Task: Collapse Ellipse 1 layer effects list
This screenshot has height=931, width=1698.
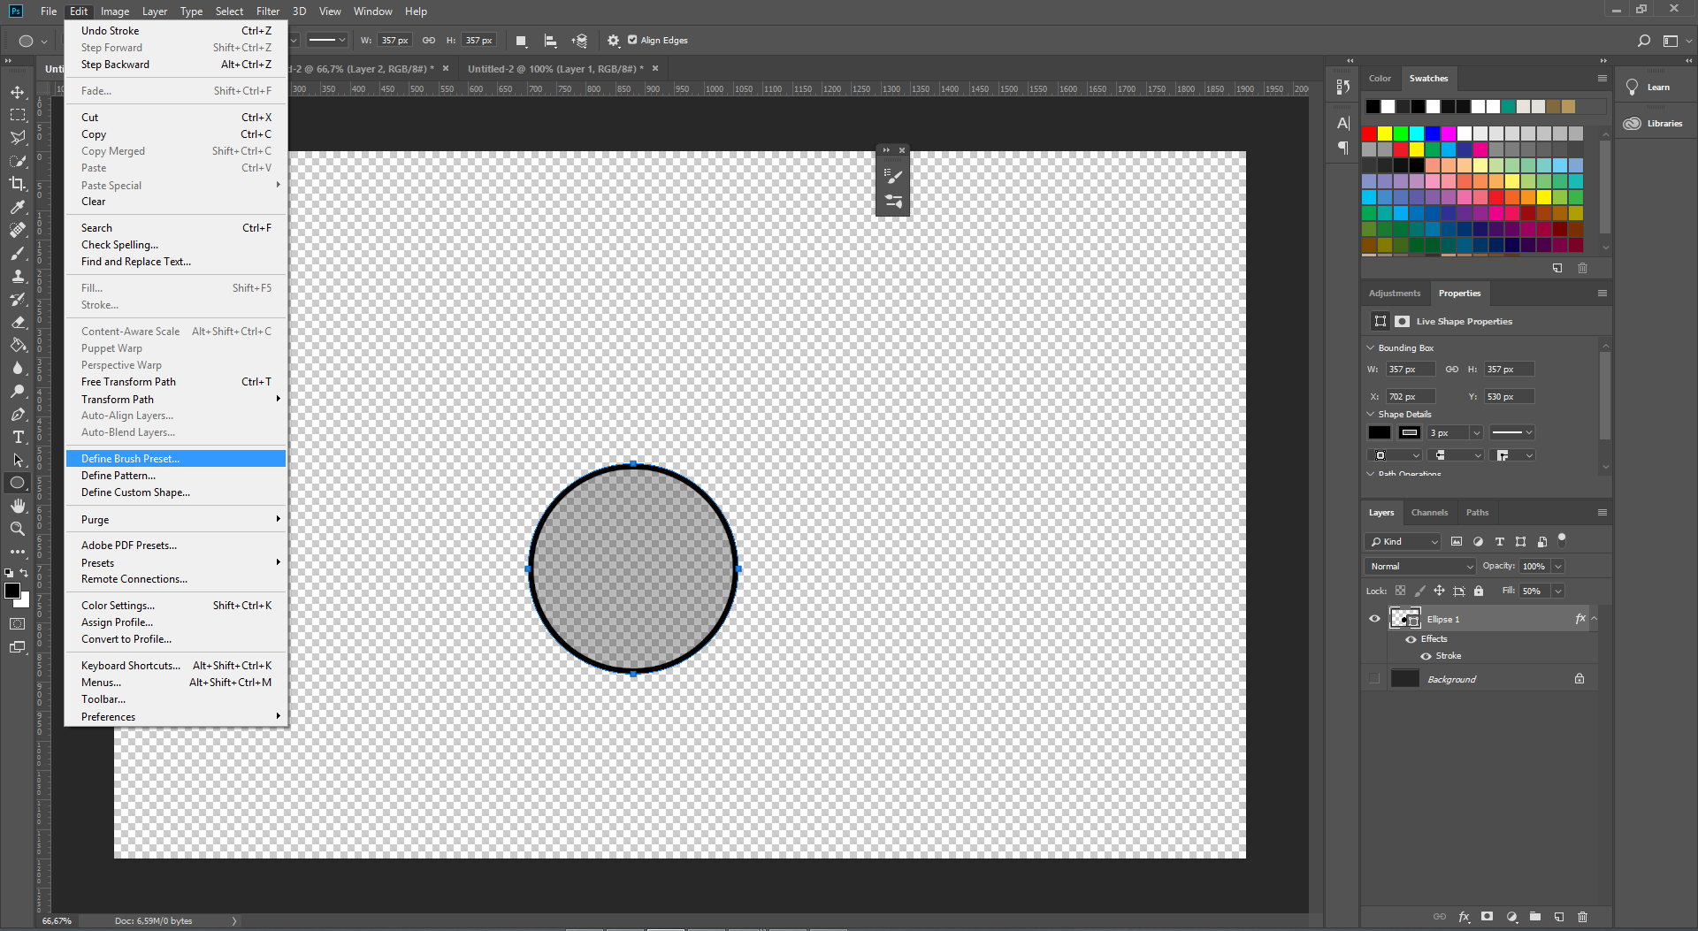Action: pyautogui.click(x=1594, y=619)
